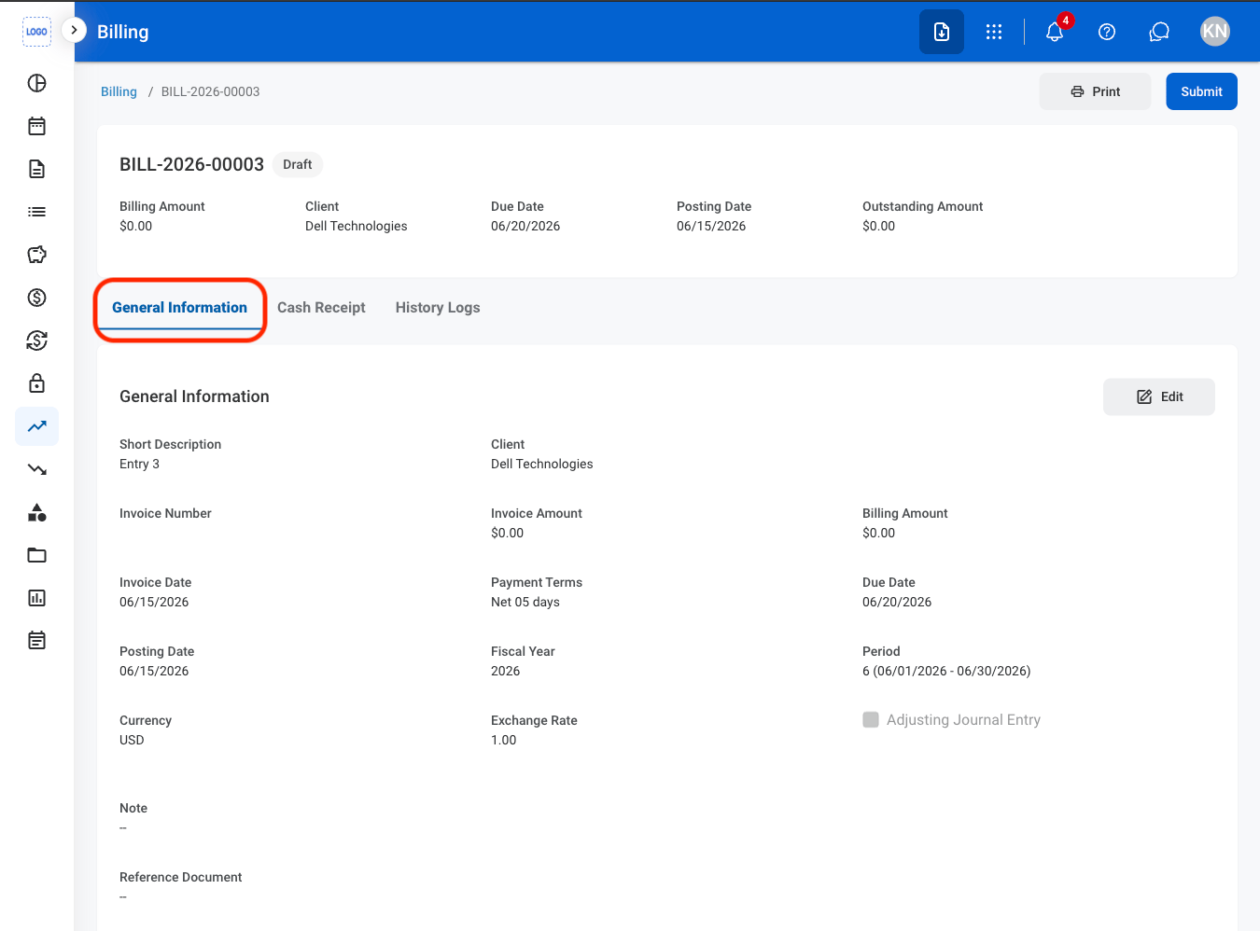Open the KN user avatar menu
The height and width of the screenshot is (931, 1260).
[x=1215, y=32]
